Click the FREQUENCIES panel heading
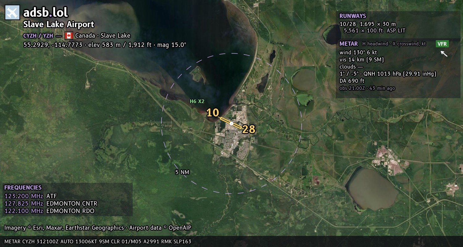Viewport: 463px width, 247px height. coord(23,187)
